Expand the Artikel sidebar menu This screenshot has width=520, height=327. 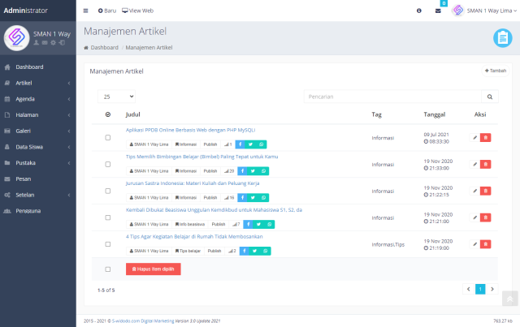pos(37,83)
